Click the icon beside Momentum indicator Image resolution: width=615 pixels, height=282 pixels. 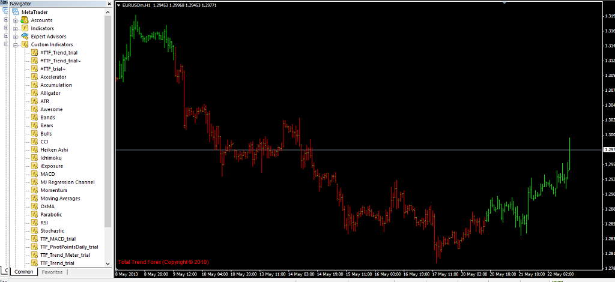[34, 190]
